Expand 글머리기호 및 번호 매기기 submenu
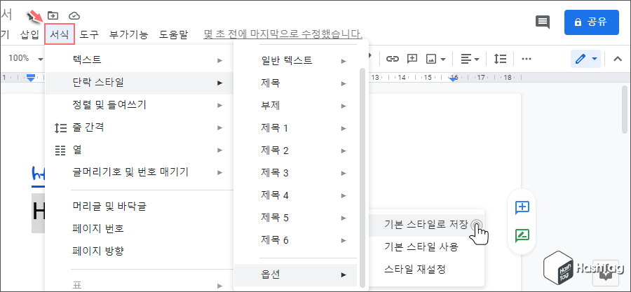Screen dimensions: 631x292 [140, 173]
